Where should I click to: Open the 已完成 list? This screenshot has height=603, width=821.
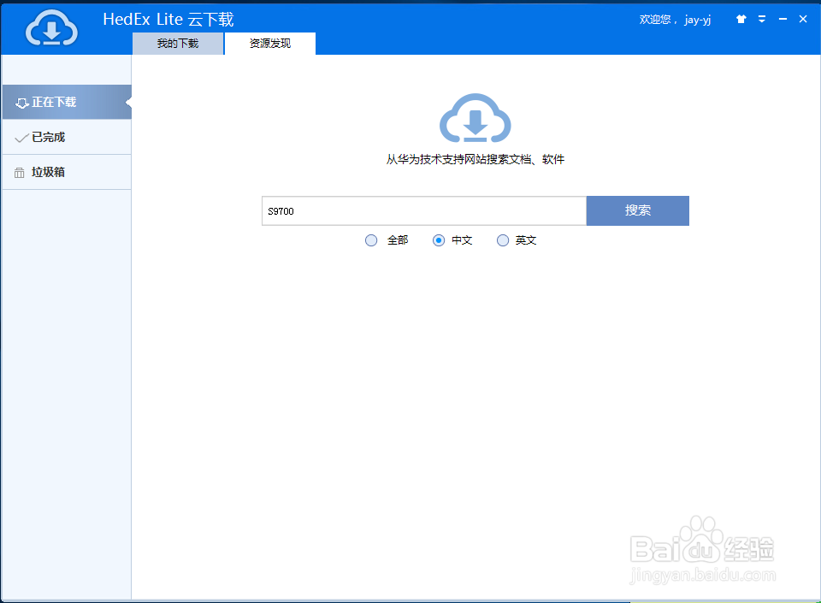point(67,137)
